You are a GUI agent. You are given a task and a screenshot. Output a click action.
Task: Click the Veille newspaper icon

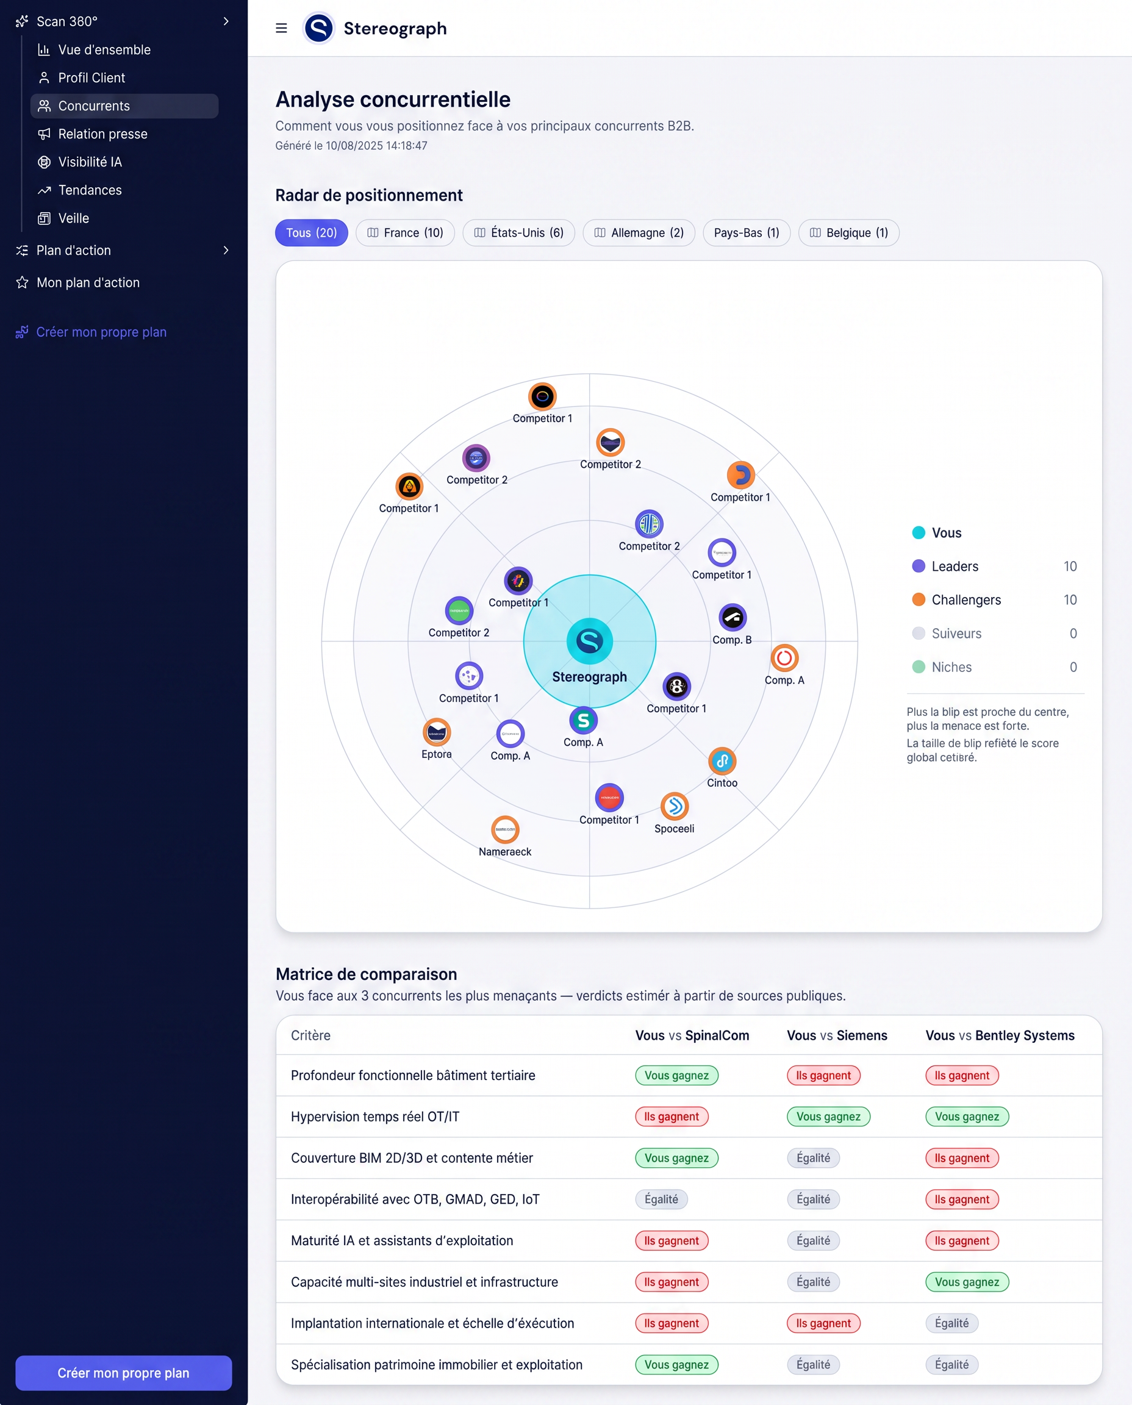(44, 218)
